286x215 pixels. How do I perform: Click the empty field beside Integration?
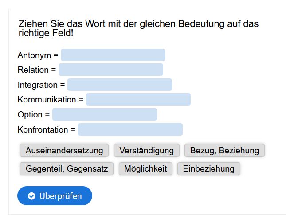click(x=120, y=85)
